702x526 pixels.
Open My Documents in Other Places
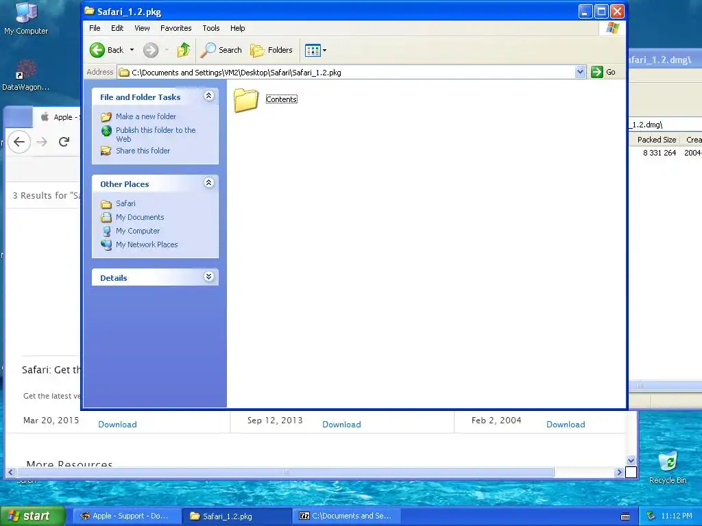140,217
